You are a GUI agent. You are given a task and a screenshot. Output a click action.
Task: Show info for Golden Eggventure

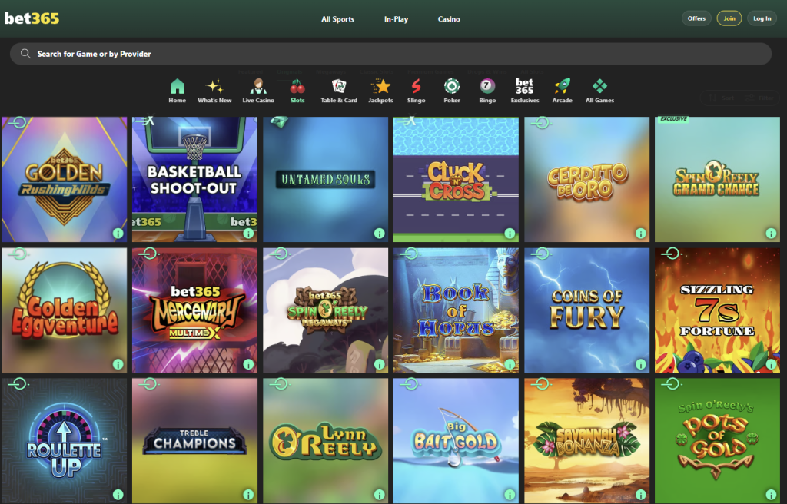tap(118, 364)
